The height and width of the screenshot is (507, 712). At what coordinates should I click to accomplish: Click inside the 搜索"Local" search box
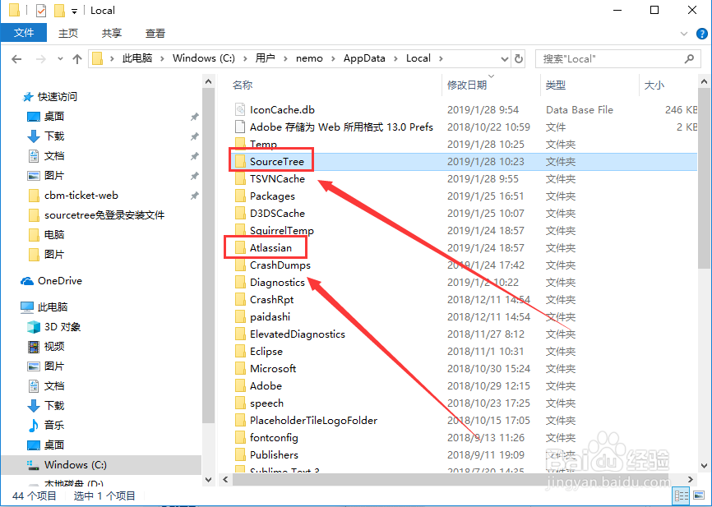[x=592, y=58]
